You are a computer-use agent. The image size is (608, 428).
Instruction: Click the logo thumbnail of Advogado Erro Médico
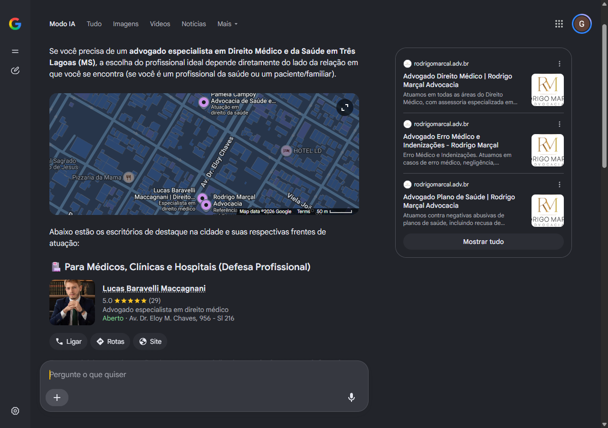pyautogui.click(x=548, y=150)
